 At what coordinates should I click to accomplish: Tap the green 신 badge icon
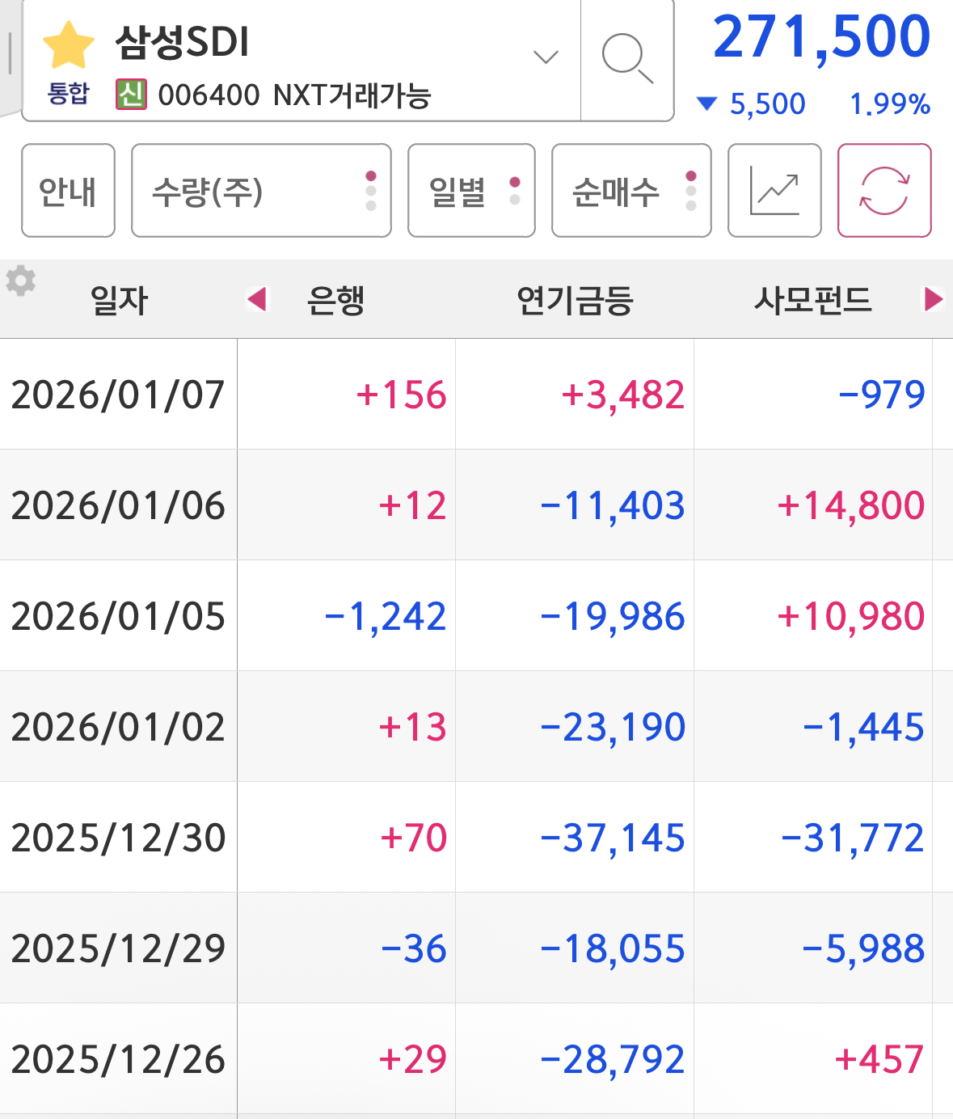[x=131, y=95]
